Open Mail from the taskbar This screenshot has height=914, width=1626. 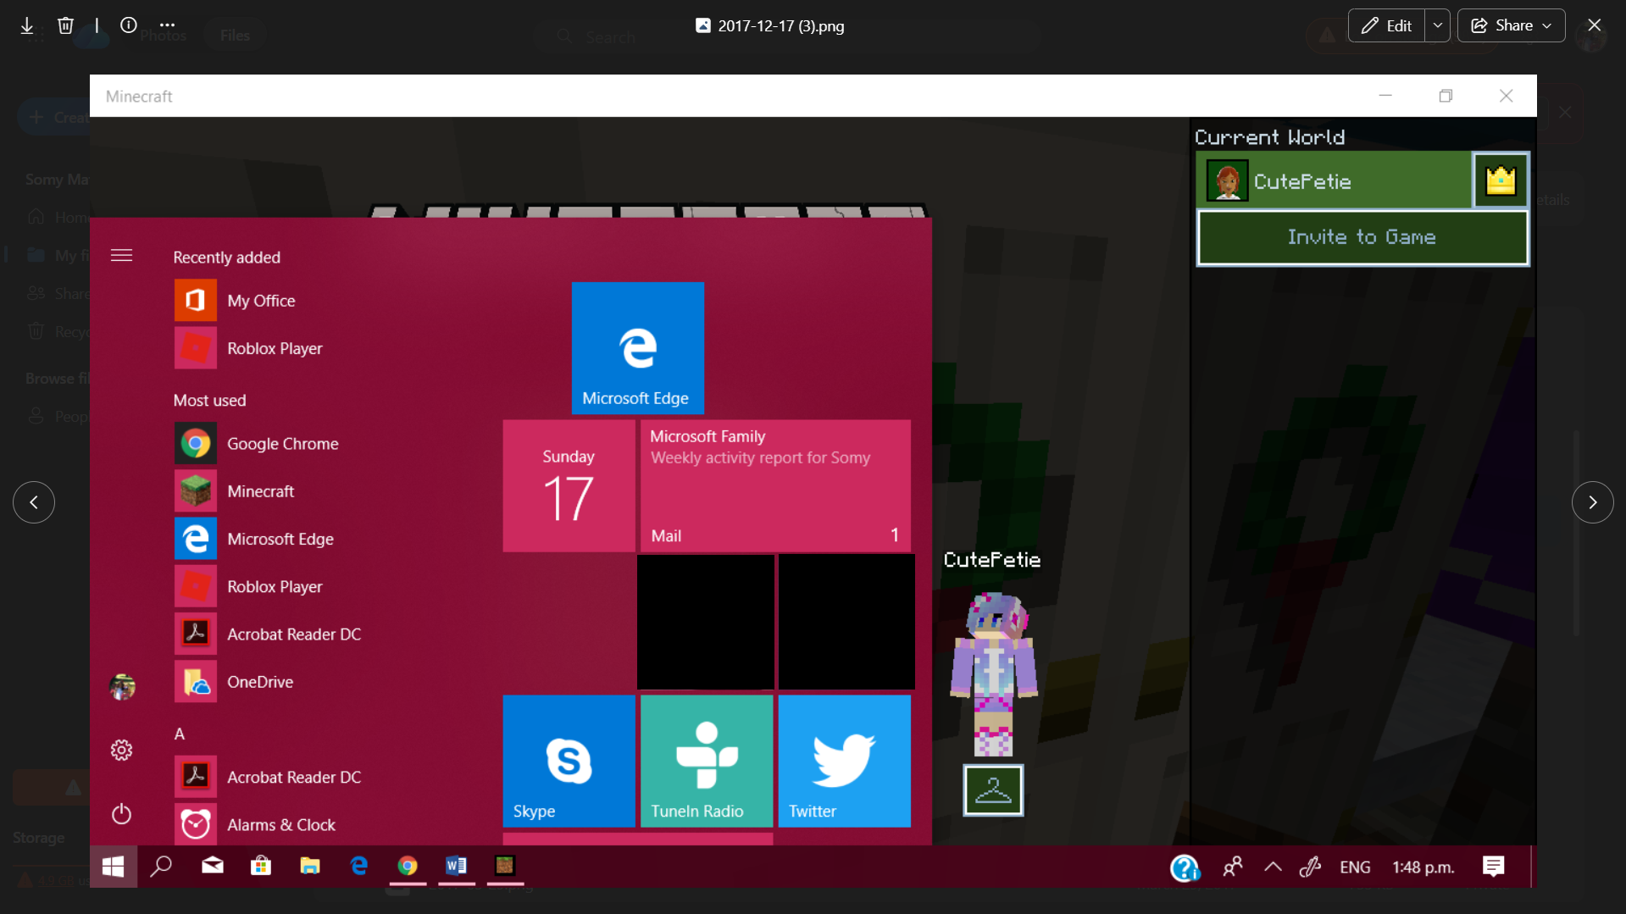click(x=212, y=866)
